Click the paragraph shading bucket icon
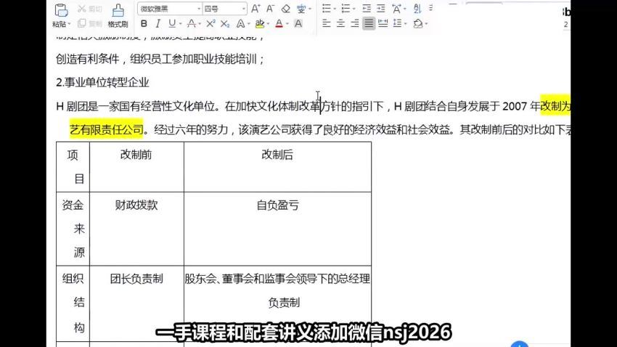The height and width of the screenshot is (347, 617). 418,24
